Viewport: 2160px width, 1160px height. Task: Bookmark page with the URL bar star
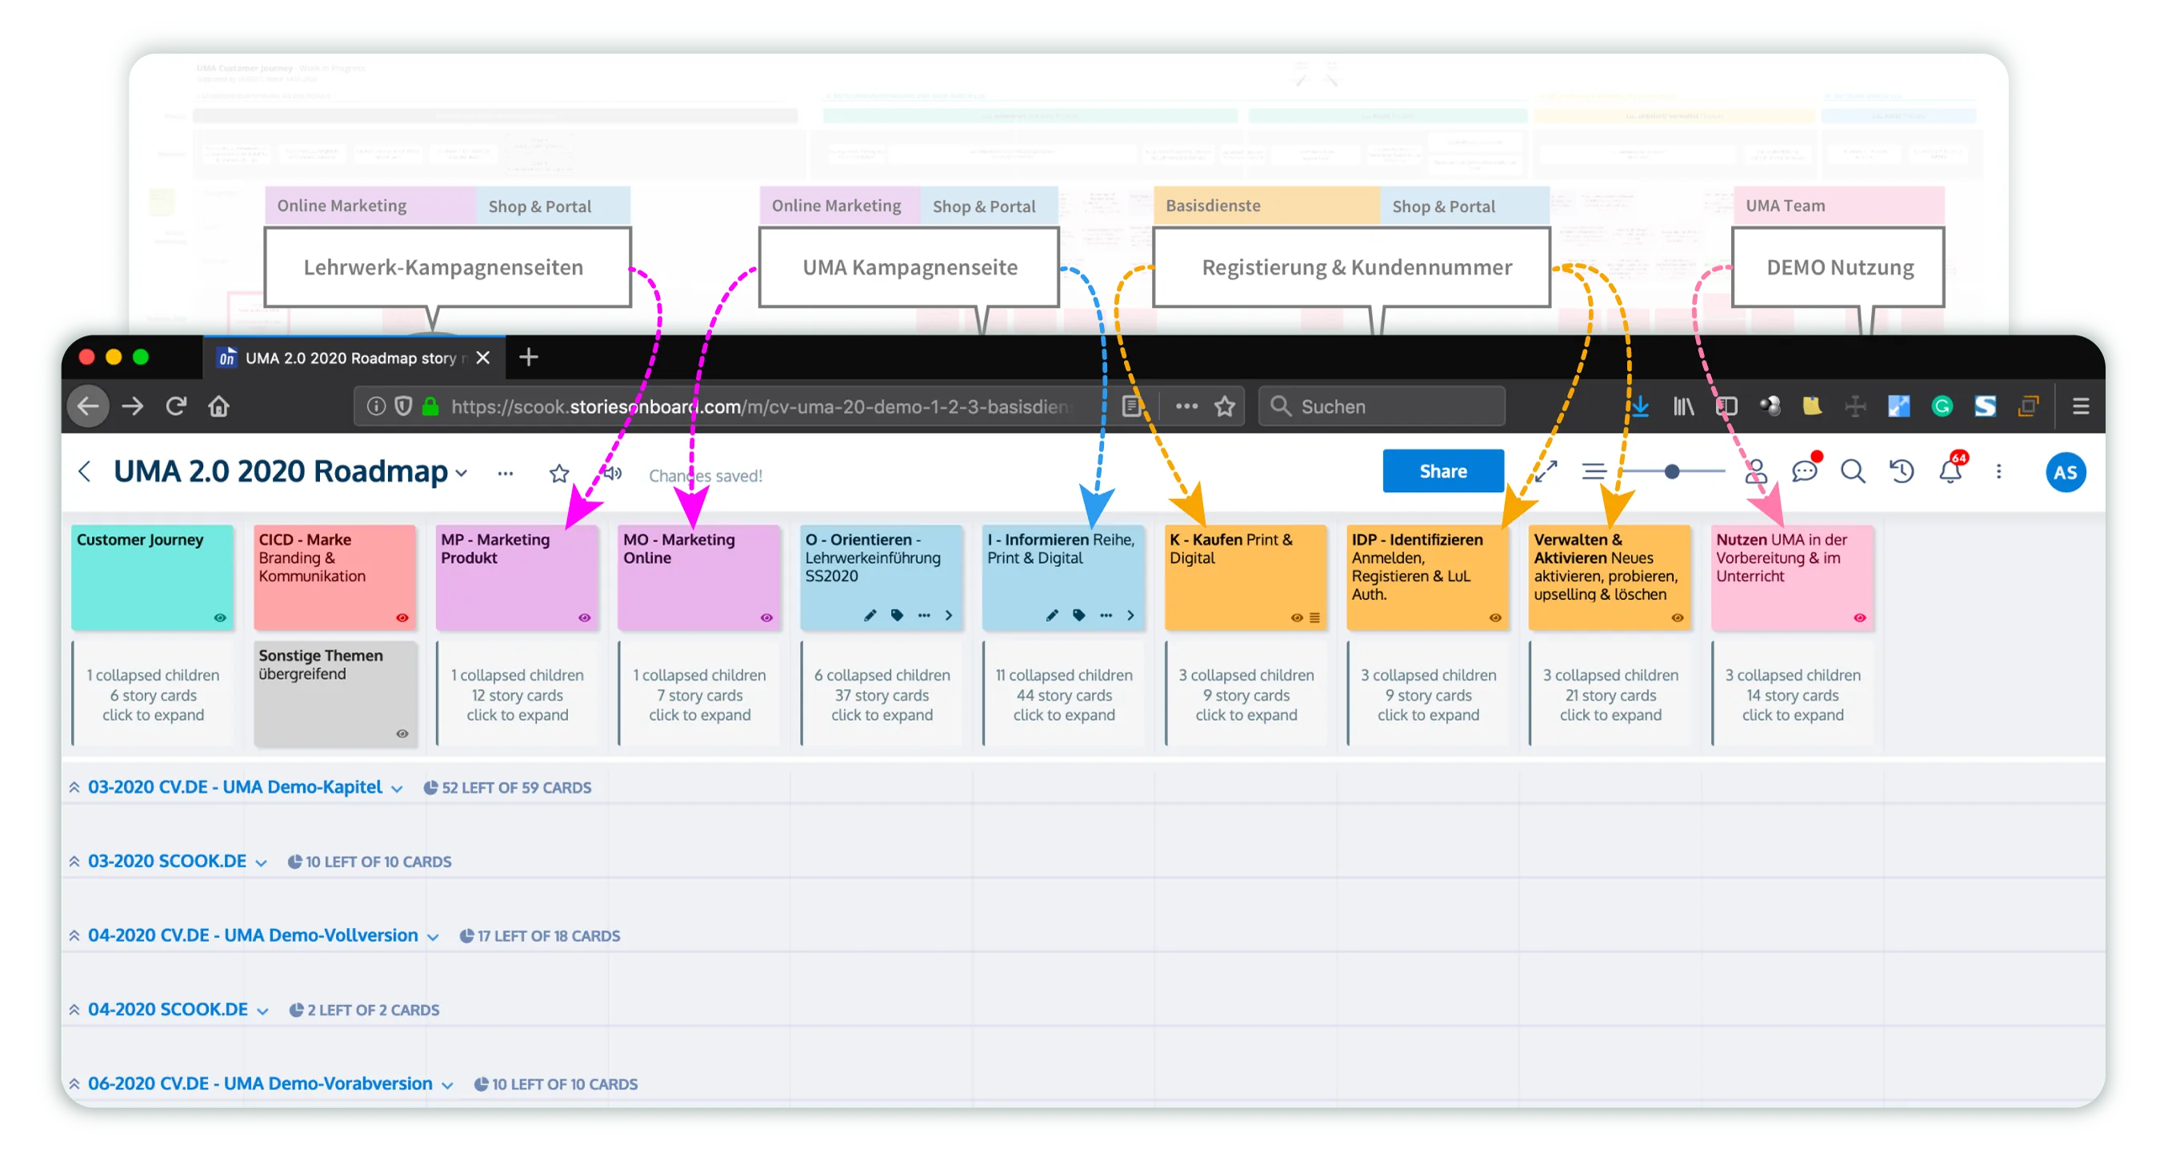[x=1225, y=406]
